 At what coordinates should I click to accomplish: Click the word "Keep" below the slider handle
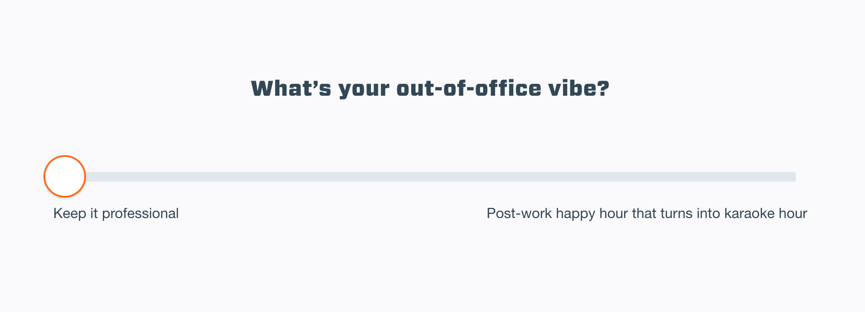pyautogui.click(x=70, y=214)
